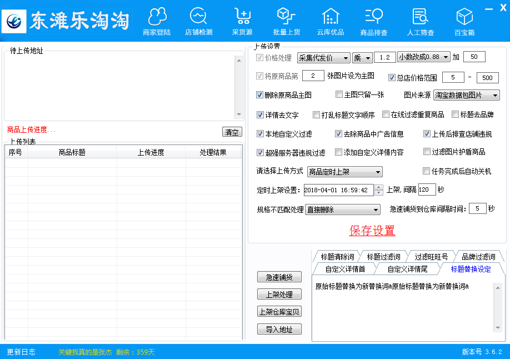Open the 人工筛查 manual screening icon
Image resolution: width=510 pixels, height=359 pixels.
[x=420, y=22]
